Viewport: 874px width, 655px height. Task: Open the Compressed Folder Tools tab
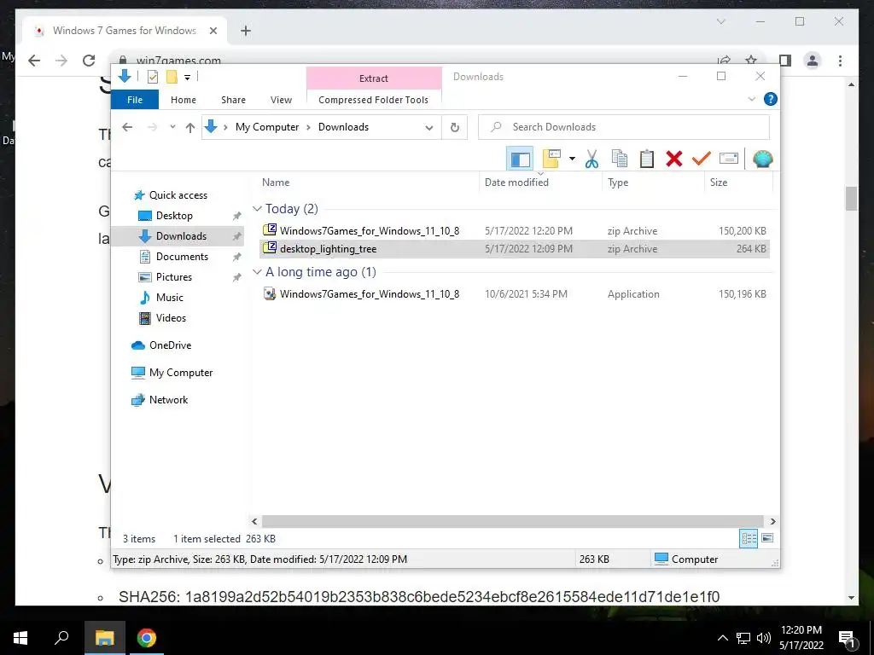pos(374,100)
